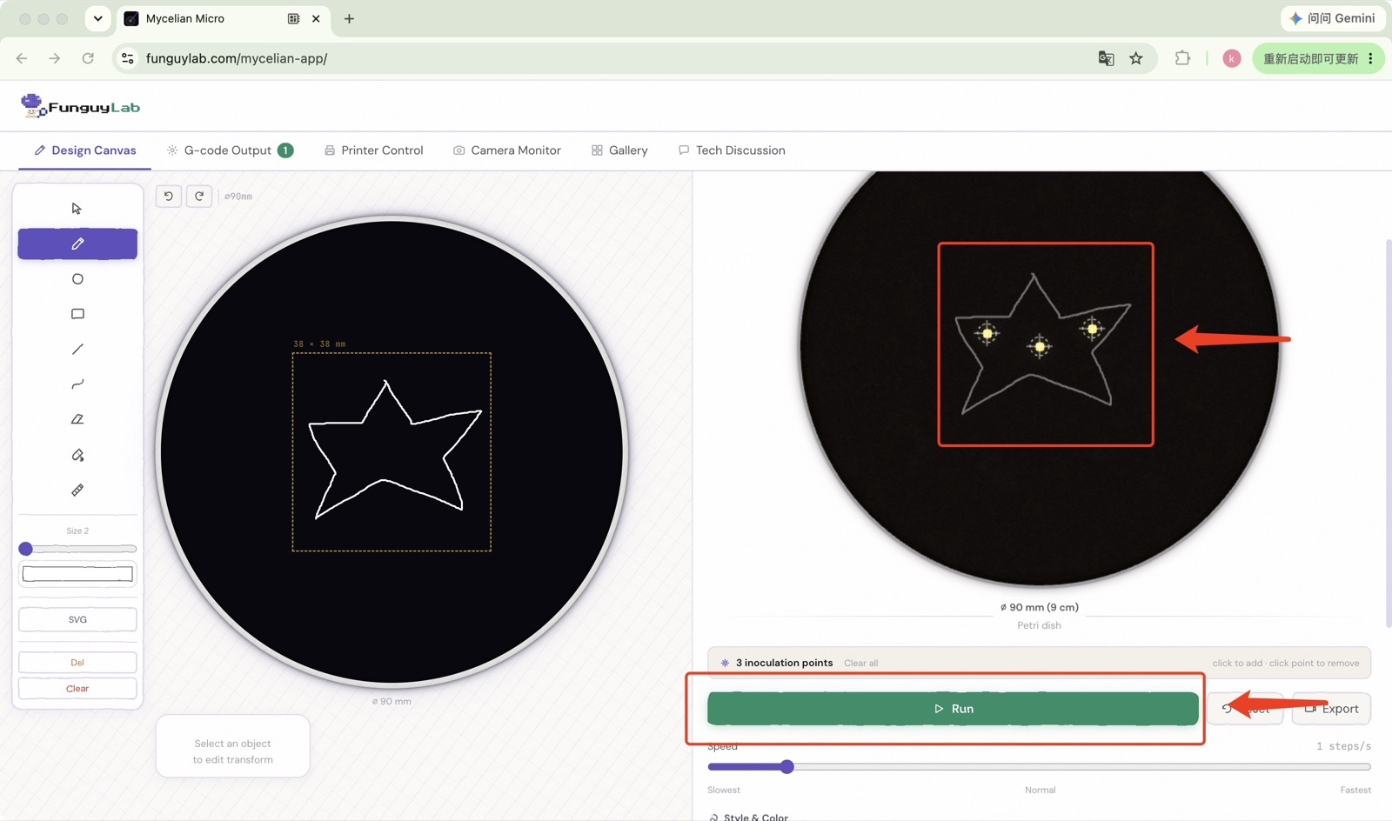Select the pointer selection tool
This screenshot has height=821, width=1392.
tap(77, 209)
